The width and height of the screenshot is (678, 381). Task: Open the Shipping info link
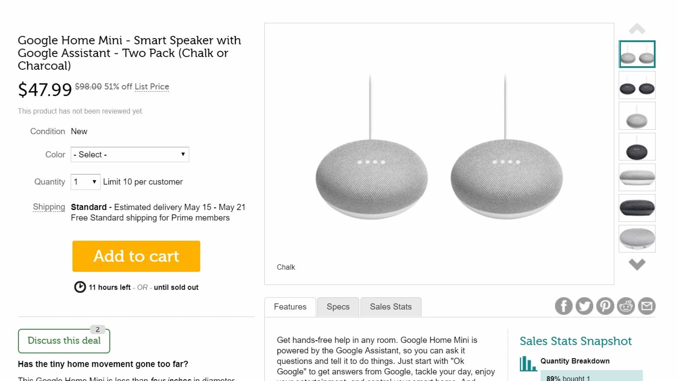tap(49, 207)
